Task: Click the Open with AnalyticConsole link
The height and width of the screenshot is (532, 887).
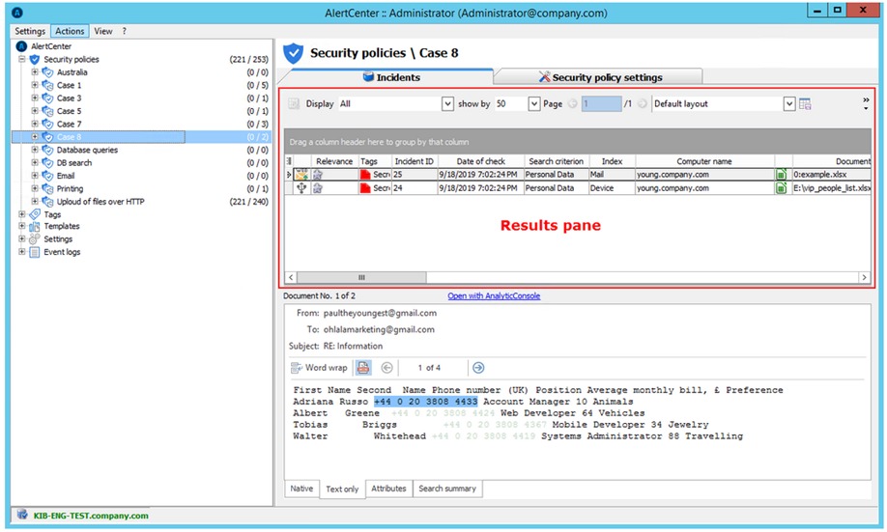Action: pos(494,295)
